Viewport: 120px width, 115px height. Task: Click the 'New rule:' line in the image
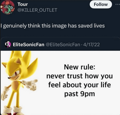click(79, 67)
